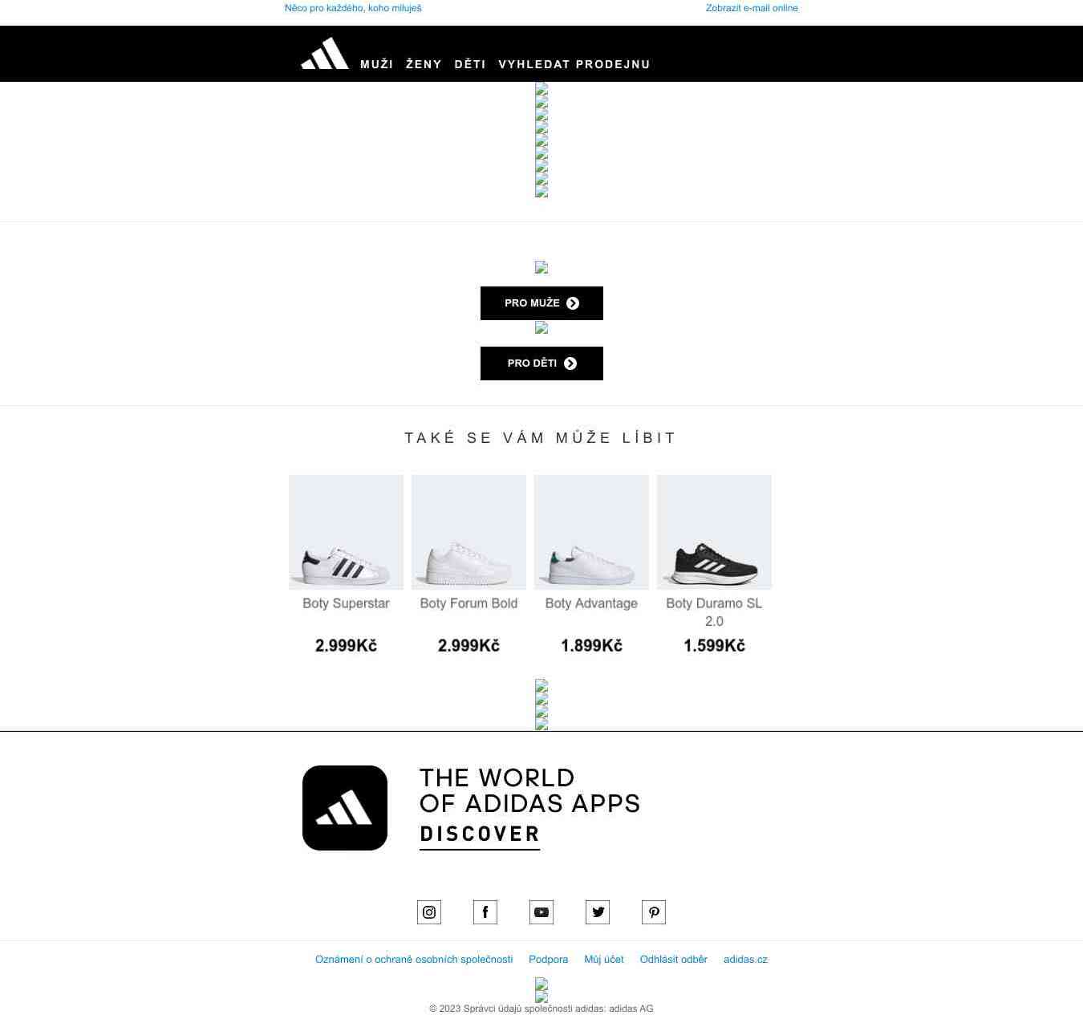Open the Instagram social icon

pos(429,912)
